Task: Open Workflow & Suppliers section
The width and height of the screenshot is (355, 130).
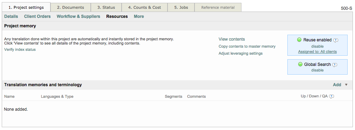Action: pyautogui.click(x=78, y=16)
